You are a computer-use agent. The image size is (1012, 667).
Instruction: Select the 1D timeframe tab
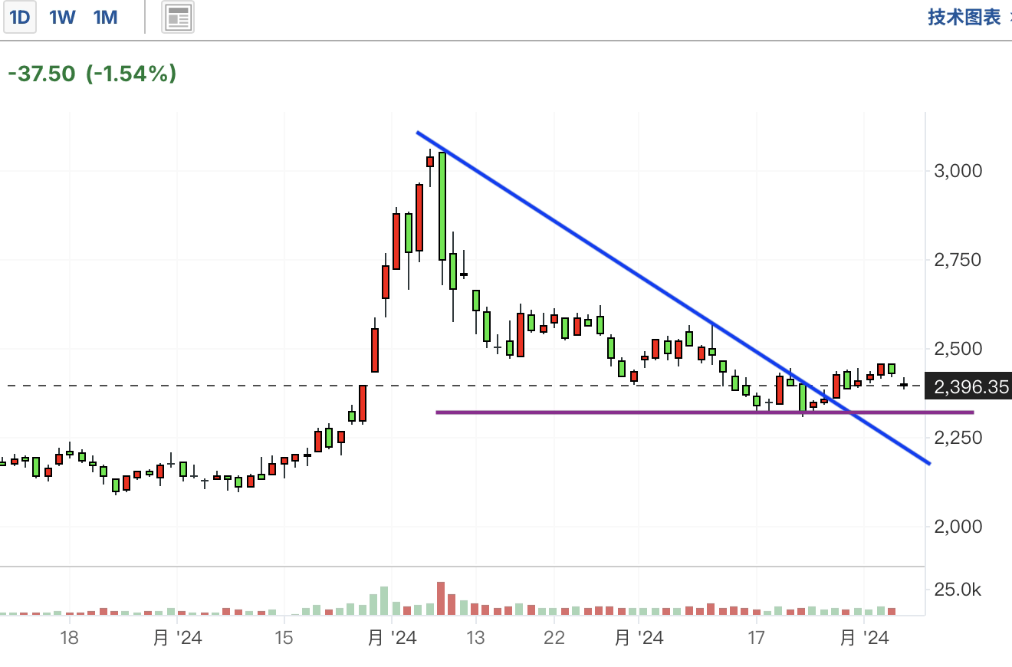(19, 18)
